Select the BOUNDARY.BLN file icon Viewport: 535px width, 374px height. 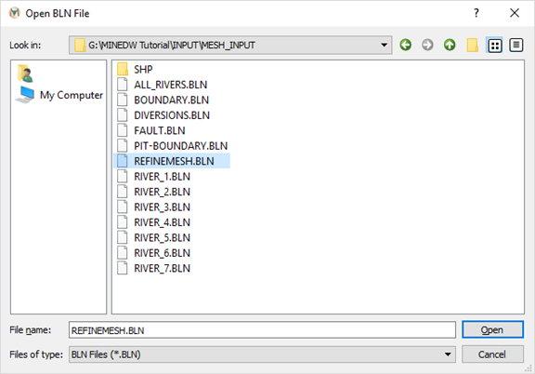tap(123, 100)
